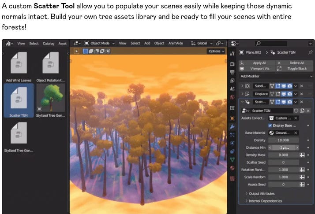
Task: Toggle attribute input for Assets Seed
Action: (302, 184)
